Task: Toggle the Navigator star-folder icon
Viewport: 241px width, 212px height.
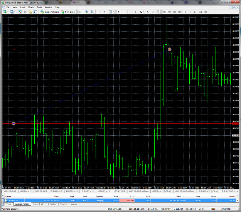Action: 30,12
